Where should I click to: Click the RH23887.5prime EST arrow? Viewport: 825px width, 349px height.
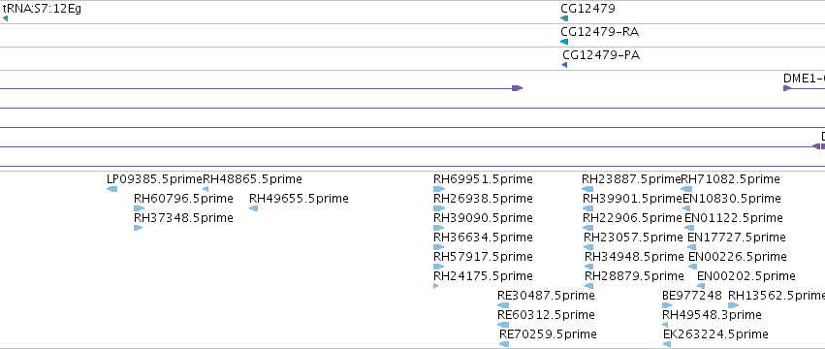(x=587, y=189)
